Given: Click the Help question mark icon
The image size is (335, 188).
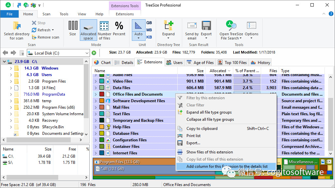Looking at the screenshot, I should (x=331, y=14).
